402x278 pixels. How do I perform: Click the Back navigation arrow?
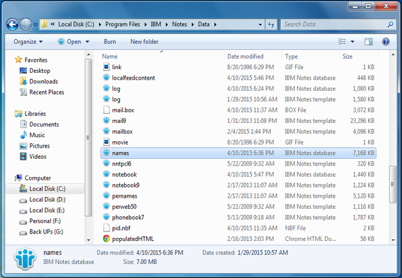coord(12,25)
